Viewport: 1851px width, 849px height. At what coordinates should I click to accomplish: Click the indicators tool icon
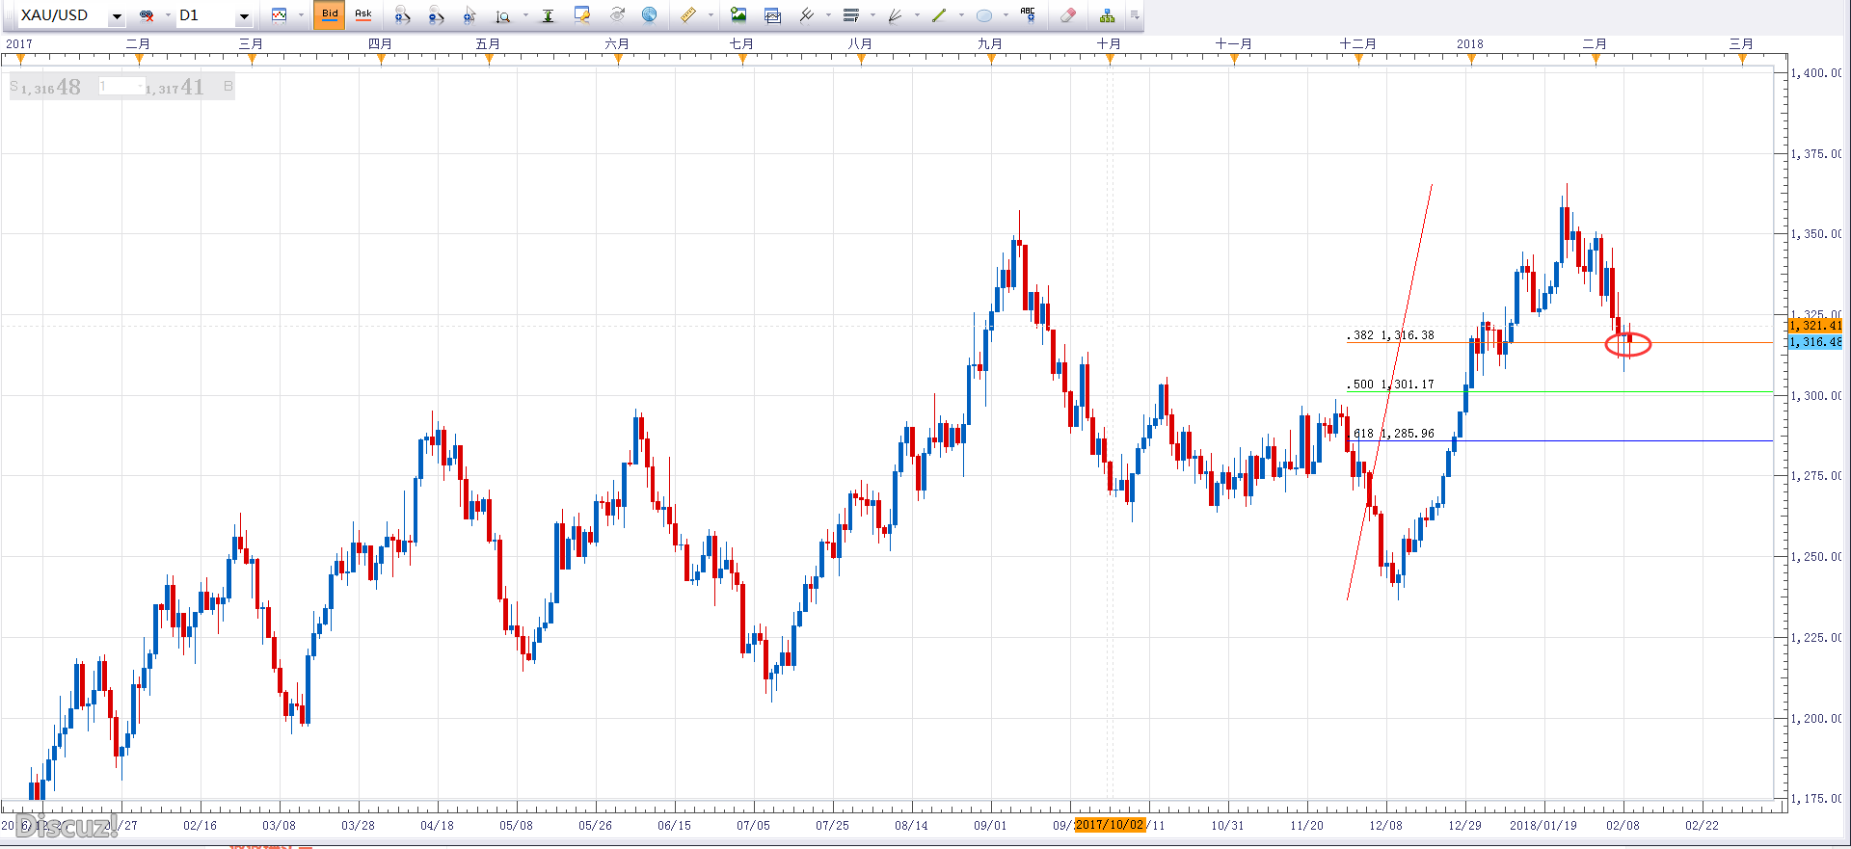pyautogui.click(x=807, y=14)
